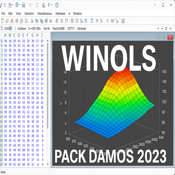175x175 pixels.
Task: Click cell value 66 in column C
Action: 15,160
